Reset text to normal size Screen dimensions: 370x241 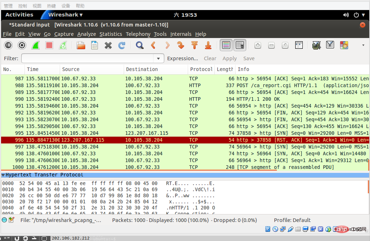[x=285, y=45]
